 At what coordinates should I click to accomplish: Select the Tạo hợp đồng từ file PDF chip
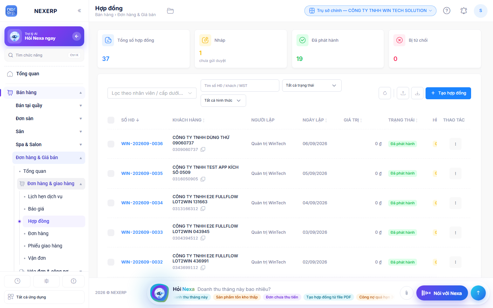329,297
